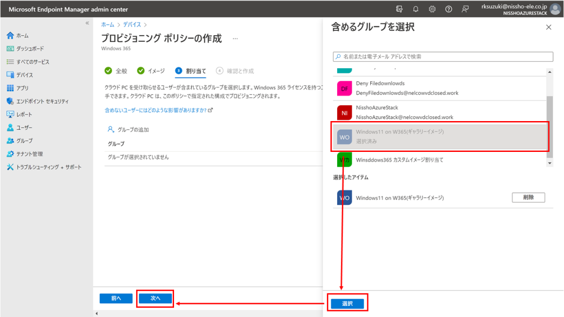Viewport: 564px width, 317px height.
Task: Open the ellipsis menu beside page title
Action: pyautogui.click(x=235, y=39)
